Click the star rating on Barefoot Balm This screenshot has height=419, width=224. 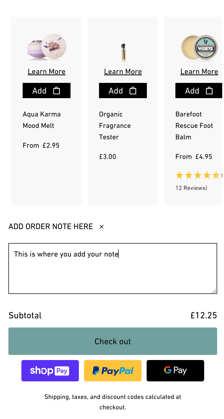click(198, 175)
